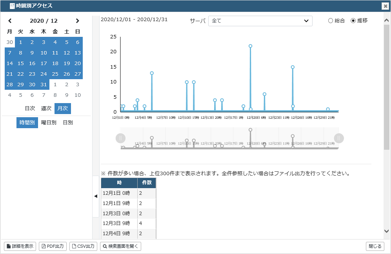This screenshot has width=391, height=254.
Task: Select December 15 in calendar
Action: point(21,63)
